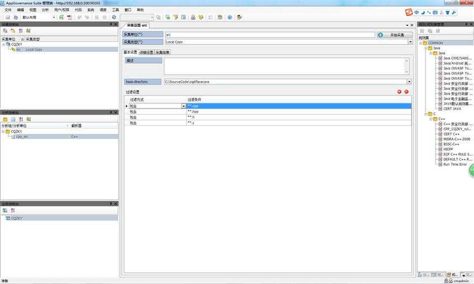Click the Sogou S input method icon
474x284 pixels.
pyautogui.click(x=409, y=12)
